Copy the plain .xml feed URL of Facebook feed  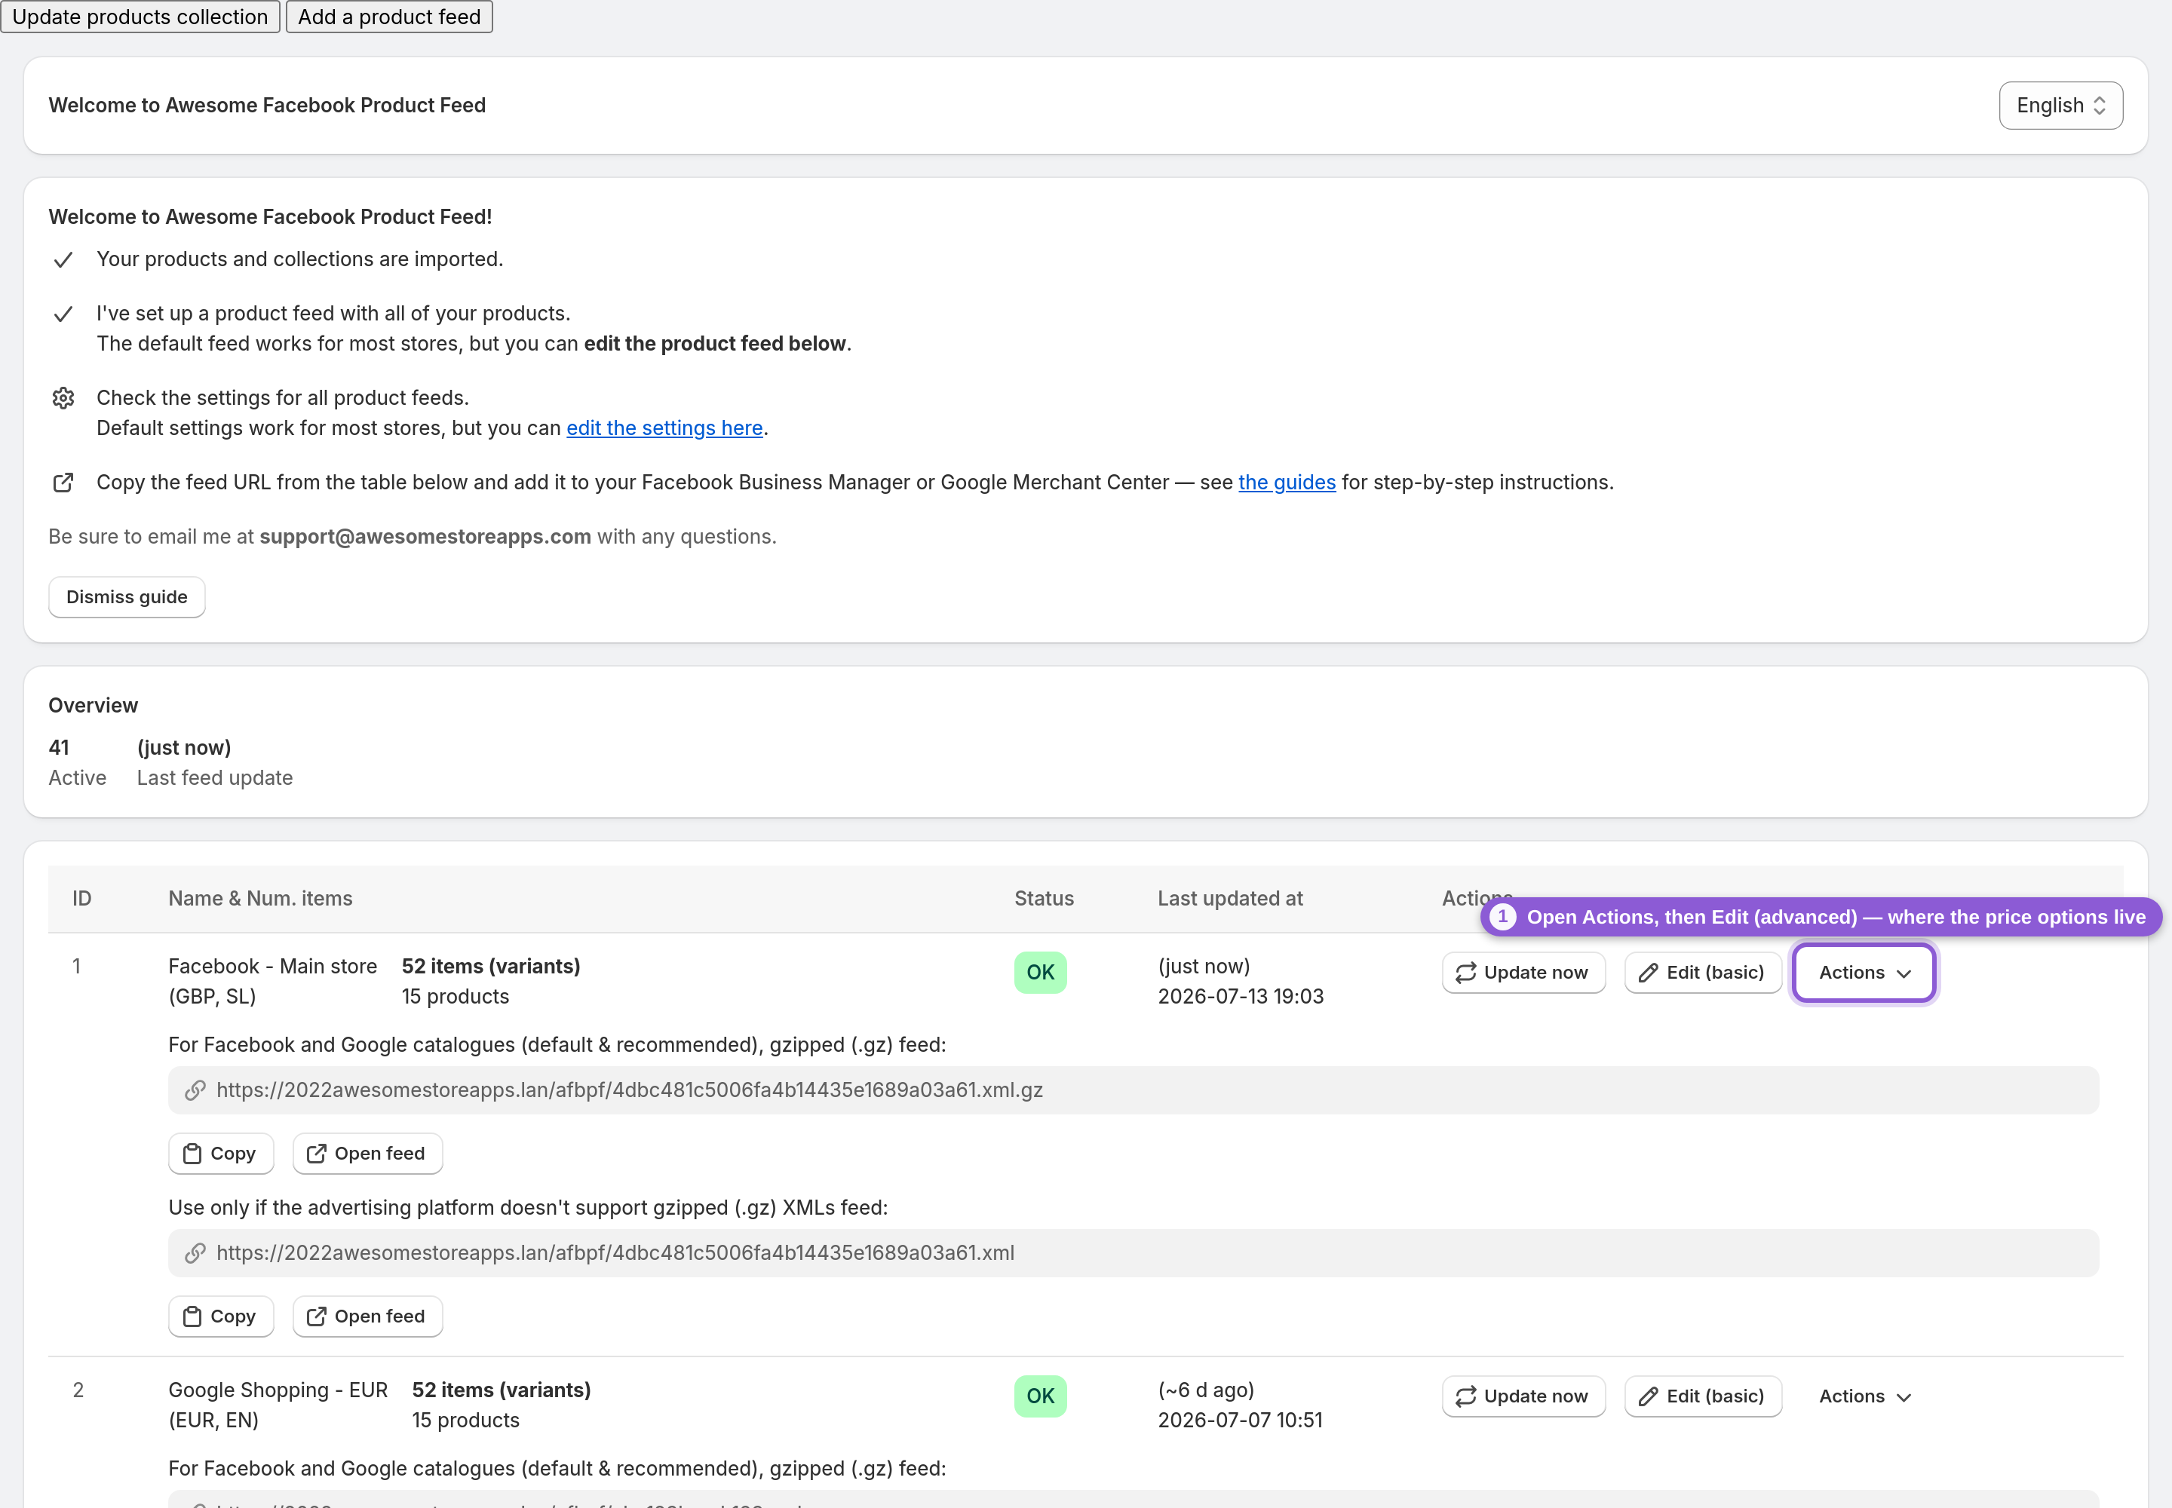[x=220, y=1316]
